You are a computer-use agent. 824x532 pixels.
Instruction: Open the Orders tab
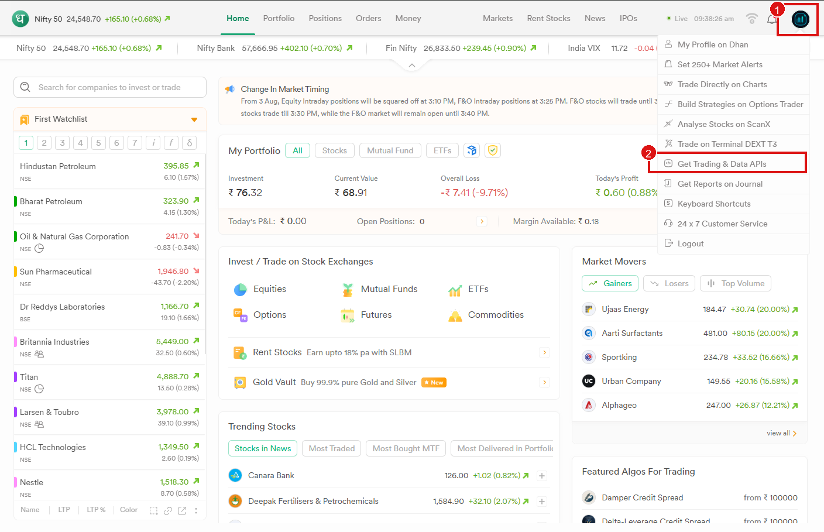[369, 18]
